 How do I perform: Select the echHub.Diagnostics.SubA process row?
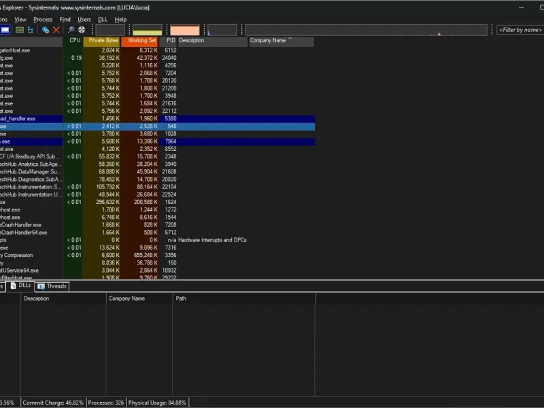[x=158, y=180]
